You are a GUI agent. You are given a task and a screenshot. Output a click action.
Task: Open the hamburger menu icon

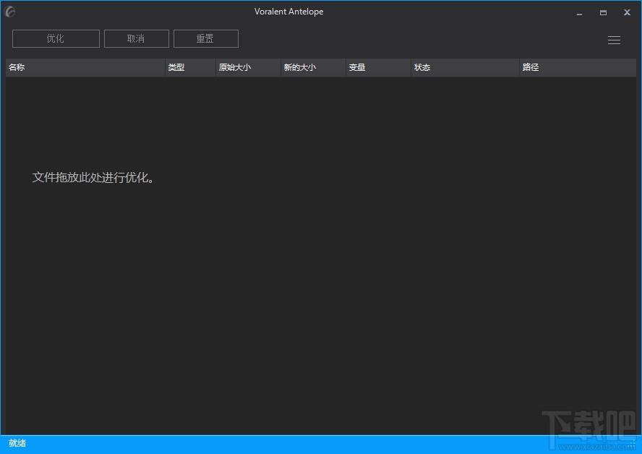[x=614, y=40]
